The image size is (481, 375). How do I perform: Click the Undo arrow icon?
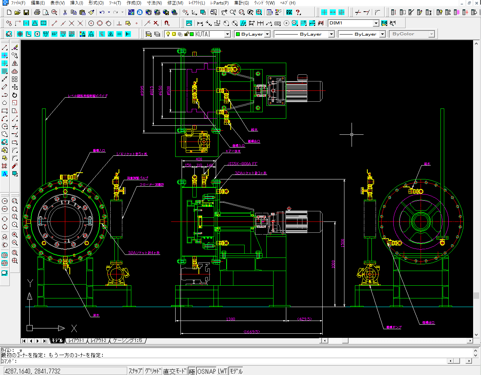(102, 12)
